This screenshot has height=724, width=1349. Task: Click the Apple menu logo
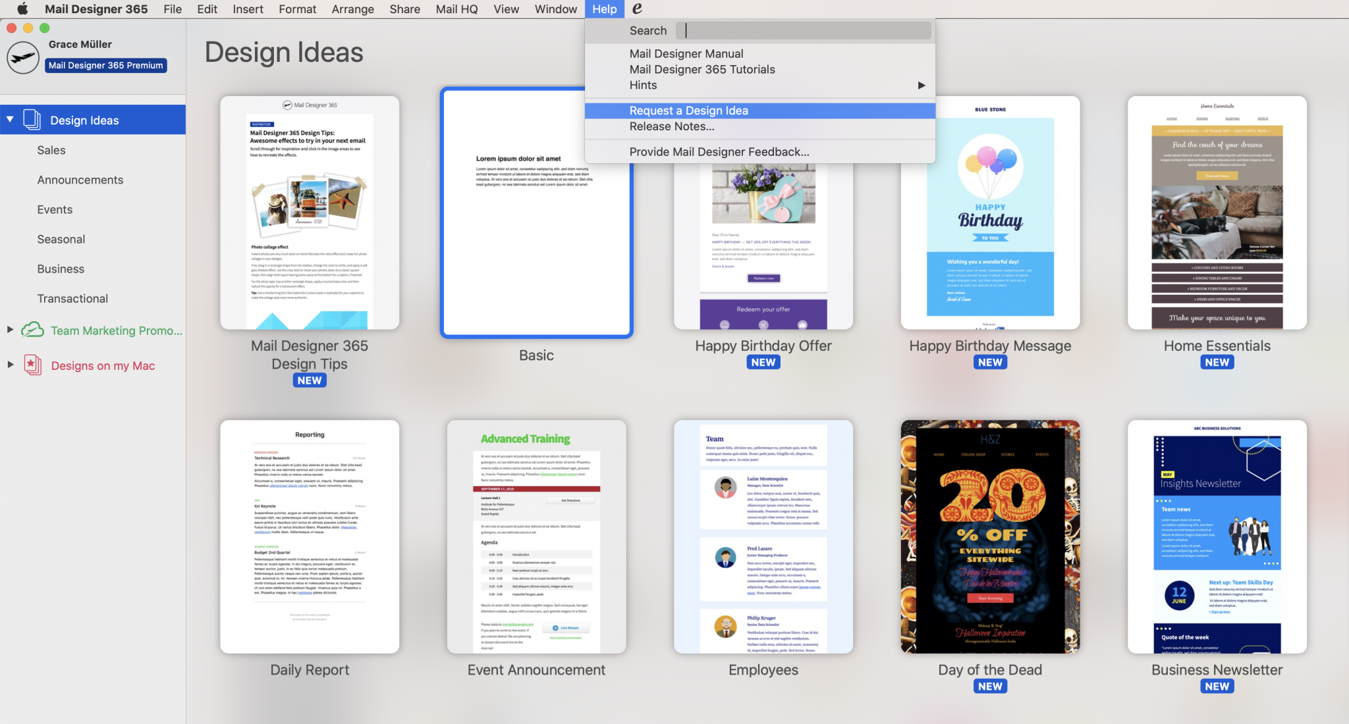click(x=22, y=9)
